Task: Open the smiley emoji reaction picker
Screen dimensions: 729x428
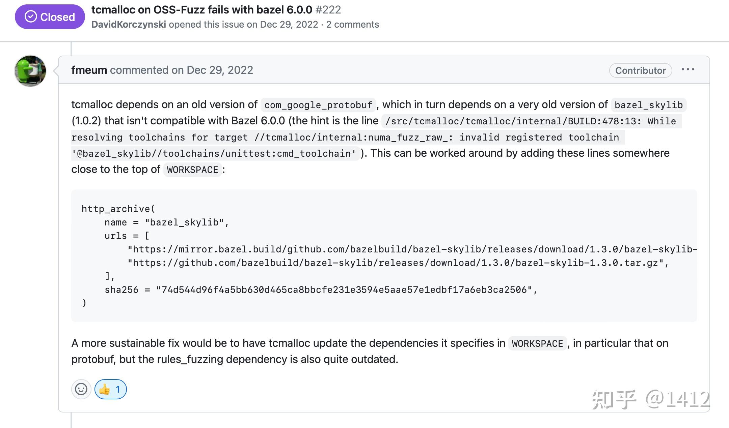Action: [81, 389]
